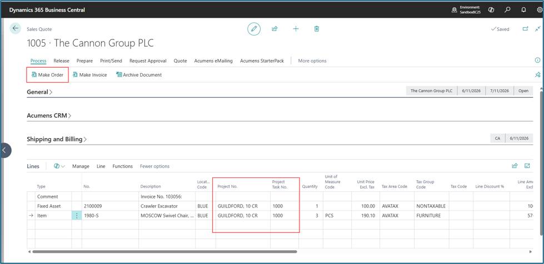Open the Request Approval menu
The height and width of the screenshot is (264, 544).
pos(148,60)
